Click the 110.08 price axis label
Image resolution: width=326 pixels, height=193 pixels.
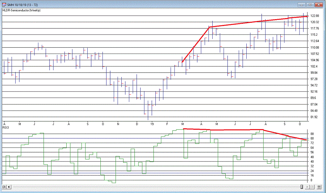pyautogui.click(x=314, y=47)
